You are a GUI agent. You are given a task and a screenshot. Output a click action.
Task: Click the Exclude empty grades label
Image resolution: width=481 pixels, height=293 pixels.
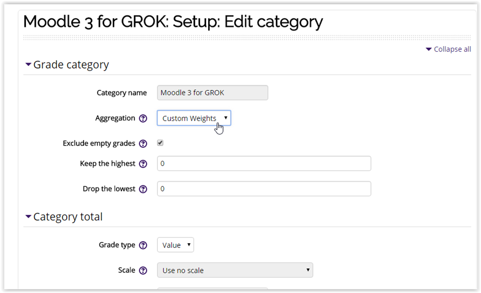(x=99, y=143)
